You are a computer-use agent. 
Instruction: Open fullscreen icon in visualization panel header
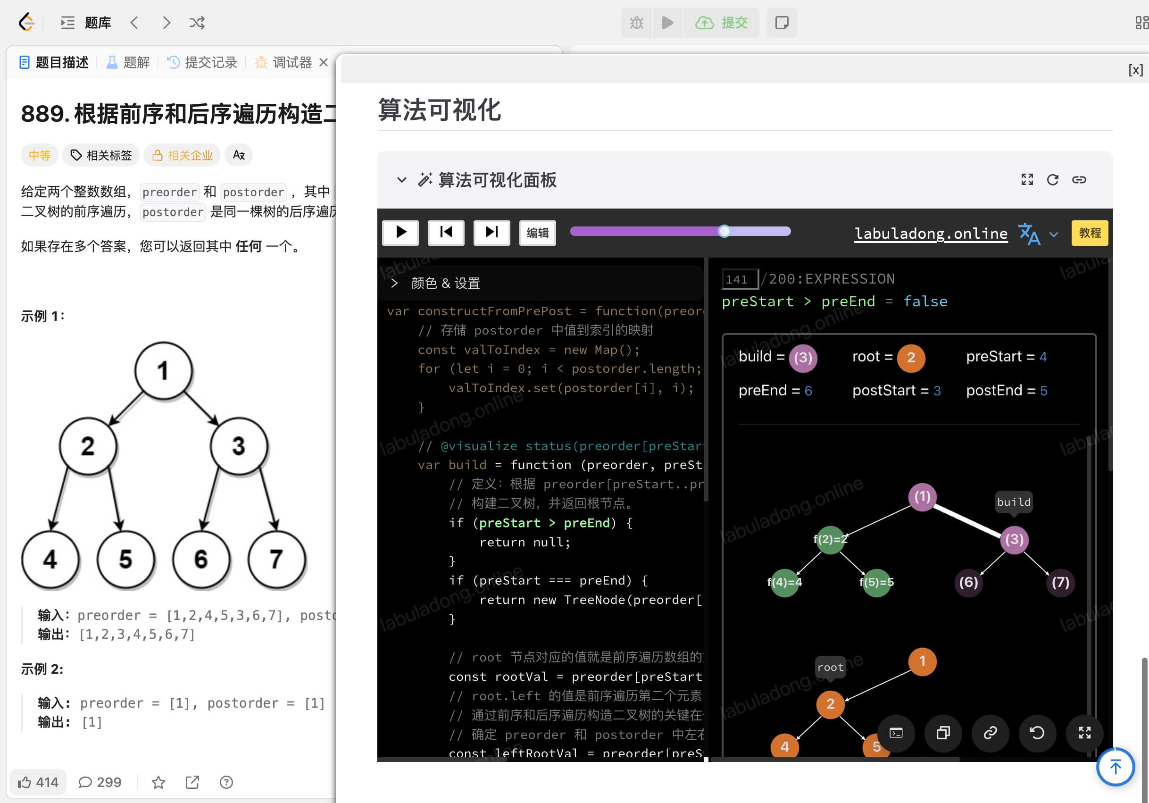pos(1027,180)
